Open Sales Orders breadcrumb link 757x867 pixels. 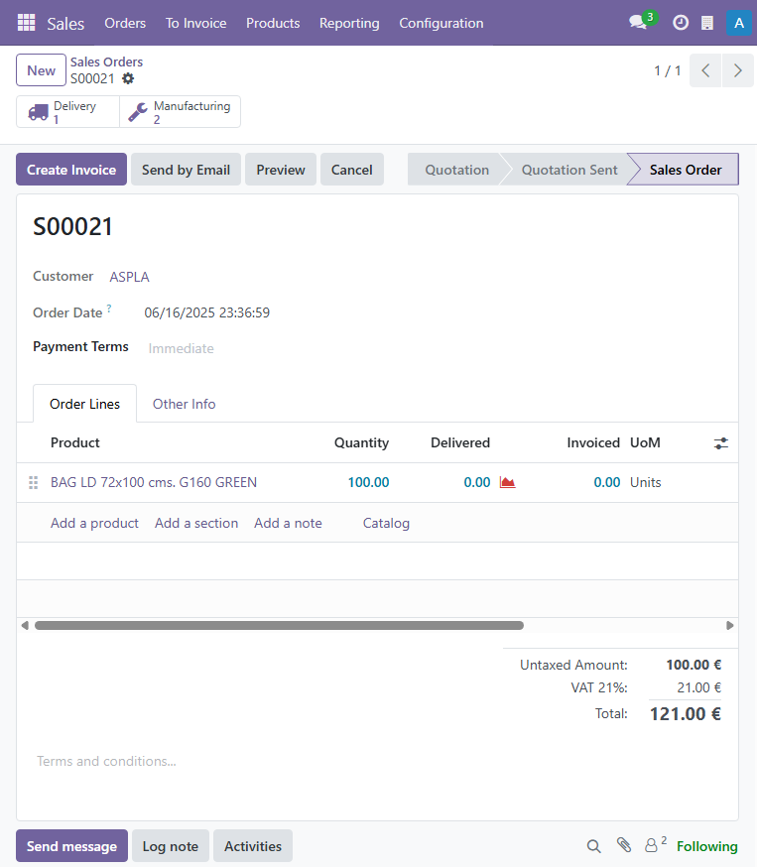click(106, 62)
